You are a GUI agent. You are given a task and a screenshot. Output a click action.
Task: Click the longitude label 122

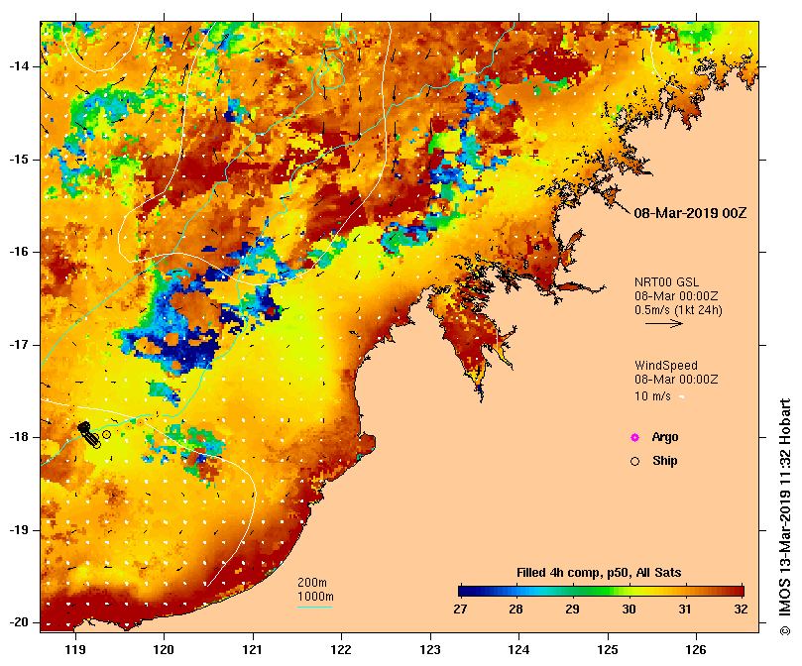click(x=341, y=650)
